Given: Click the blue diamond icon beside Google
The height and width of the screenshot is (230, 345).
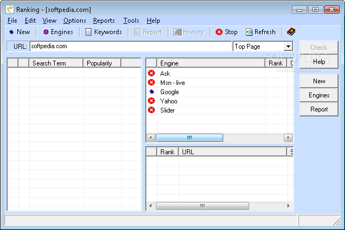Looking at the screenshot, I should (x=152, y=91).
